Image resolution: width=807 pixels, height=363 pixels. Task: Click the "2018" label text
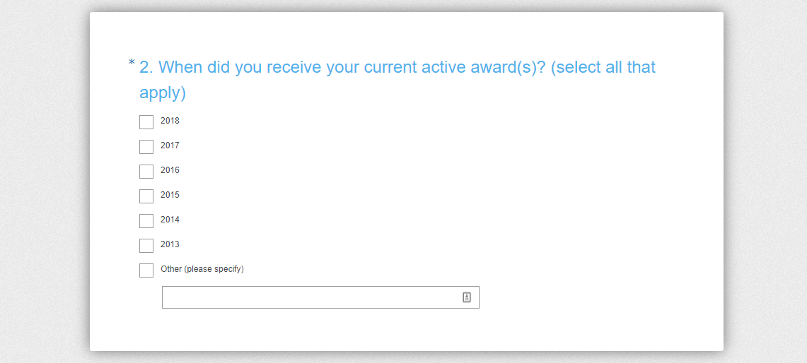[x=170, y=121]
